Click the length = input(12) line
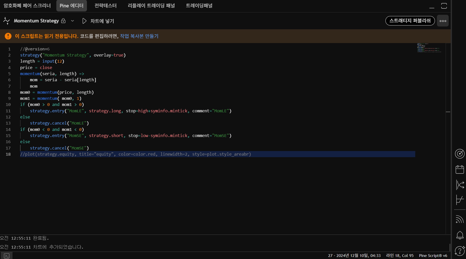466x259 pixels. (42, 61)
